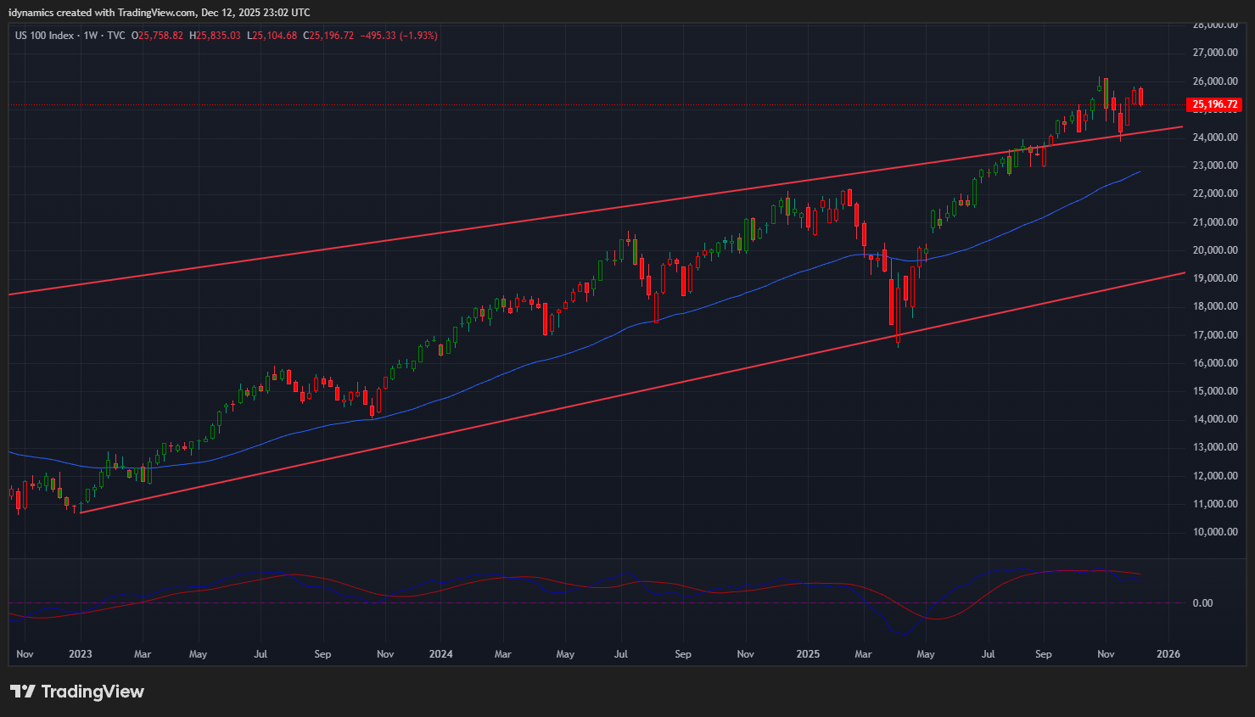Select the US 100 Index symbol title
This screenshot has width=1255, height=717.
coord(44,36)
